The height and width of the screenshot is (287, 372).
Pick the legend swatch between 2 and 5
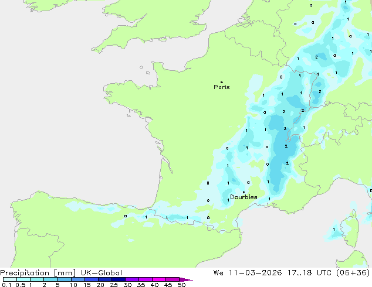coord(50,279)
